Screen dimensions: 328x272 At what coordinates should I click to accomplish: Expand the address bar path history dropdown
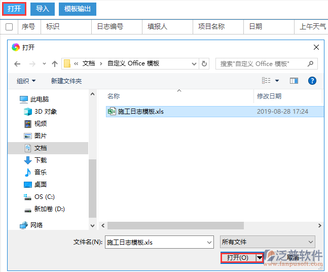click(194, 63)
